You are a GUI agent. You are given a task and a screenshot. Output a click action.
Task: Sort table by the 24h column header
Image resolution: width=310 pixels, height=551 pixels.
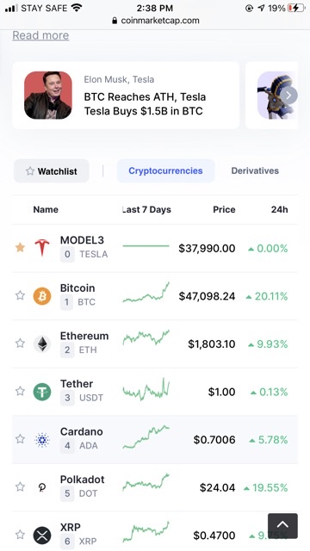(x=279, y=209)
